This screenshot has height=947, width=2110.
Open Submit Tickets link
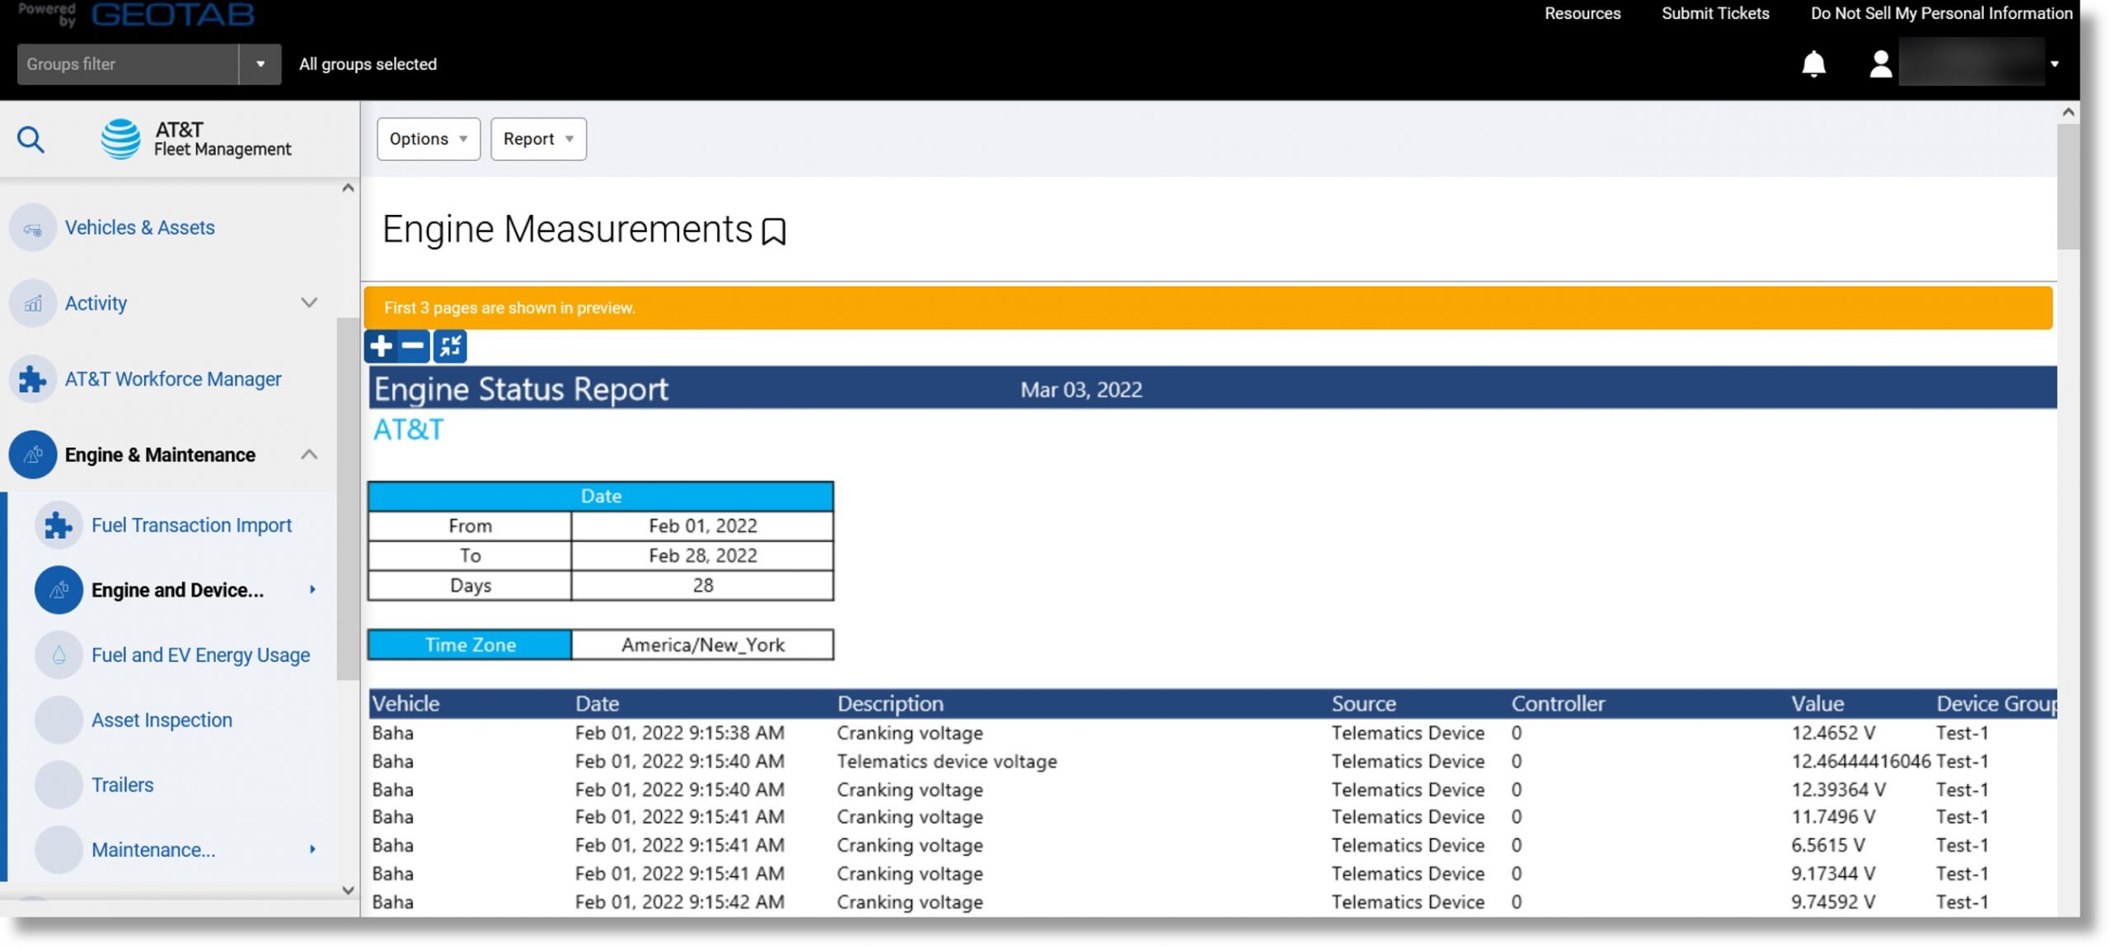1714,13
